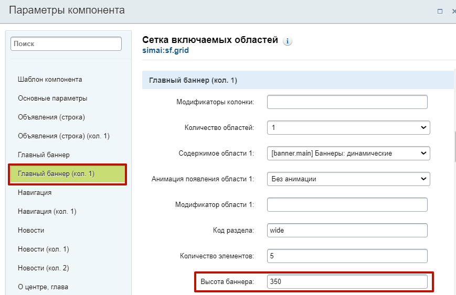The image size is (456, 295).
Task: Go to Основные параметры section
Action: [x=52, y=99]
